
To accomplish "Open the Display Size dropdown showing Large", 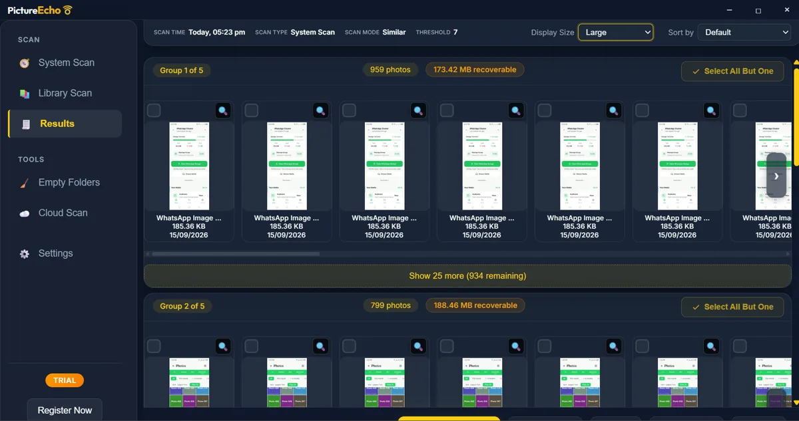I will pyautogui.click(x=615, y=32).
